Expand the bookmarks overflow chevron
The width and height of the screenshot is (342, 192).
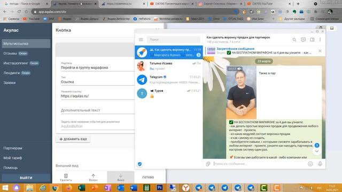(273, 19)
